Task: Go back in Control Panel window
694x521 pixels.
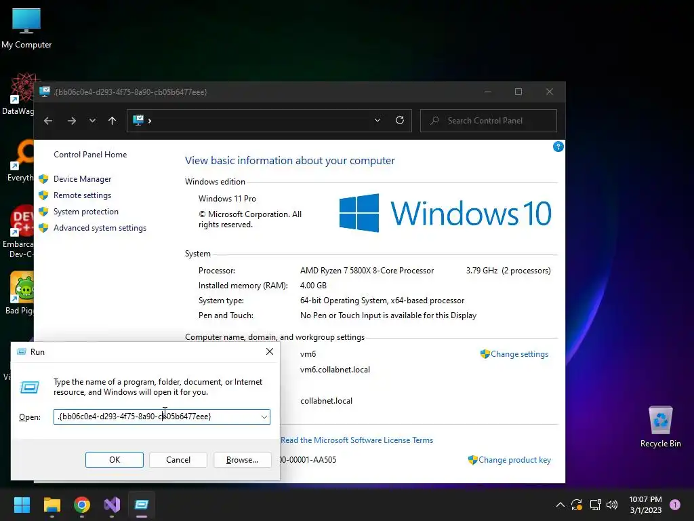Action: [48, 121]
